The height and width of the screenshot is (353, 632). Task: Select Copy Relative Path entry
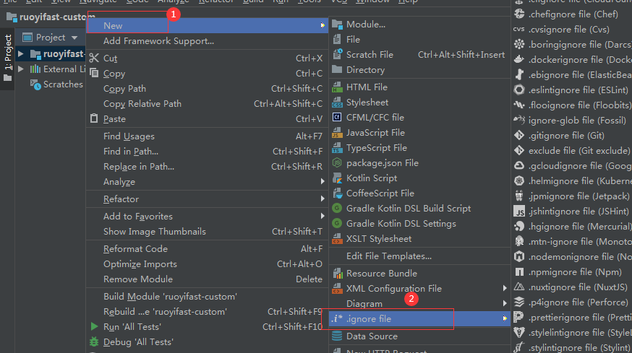(208, 103)
